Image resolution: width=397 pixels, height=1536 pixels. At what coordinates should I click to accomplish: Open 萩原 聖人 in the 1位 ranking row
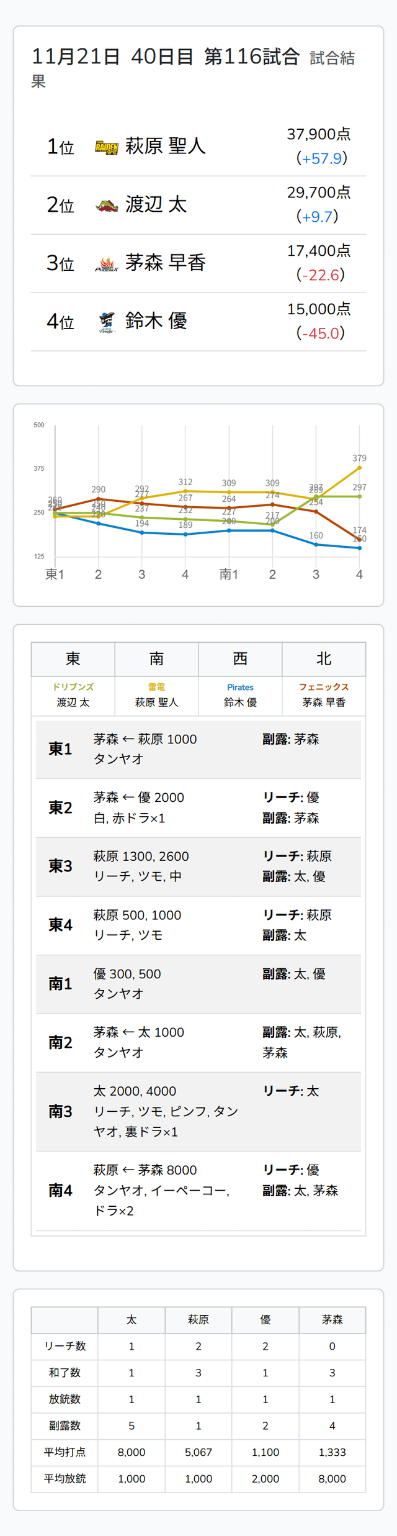[165, 146]
